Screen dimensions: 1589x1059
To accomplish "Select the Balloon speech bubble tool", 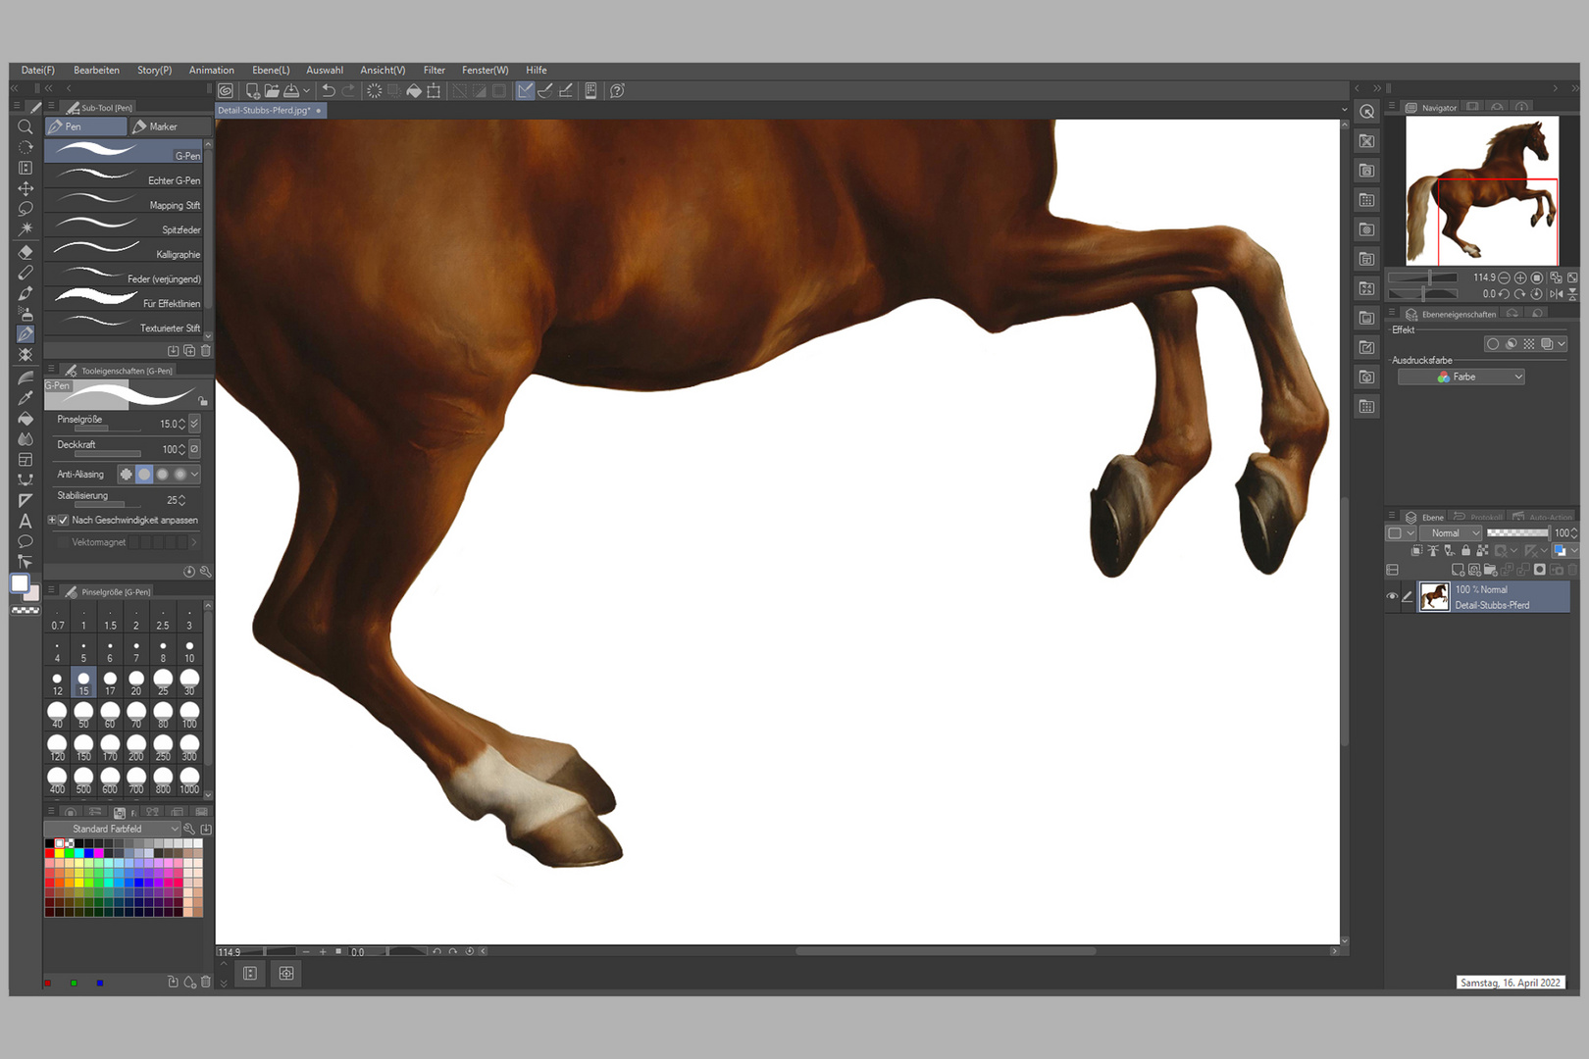I will (x=26, y=541).
